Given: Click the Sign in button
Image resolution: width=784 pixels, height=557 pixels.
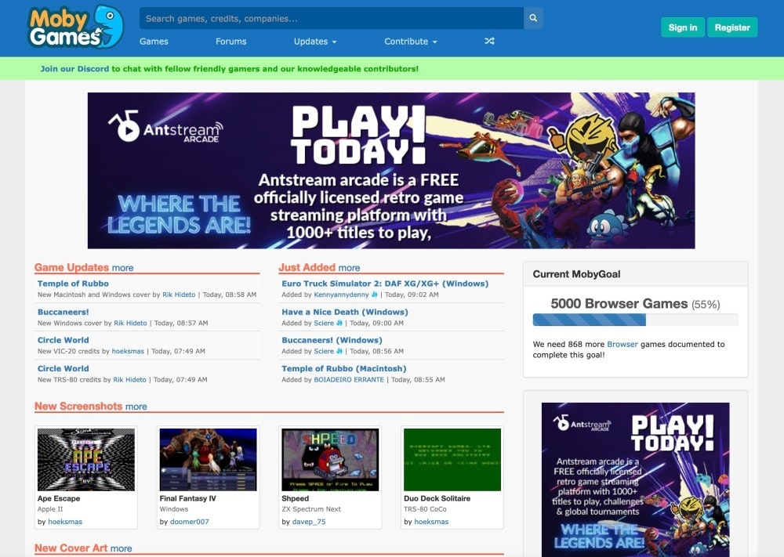Looking at the screenshot, I should pos(683,27).
